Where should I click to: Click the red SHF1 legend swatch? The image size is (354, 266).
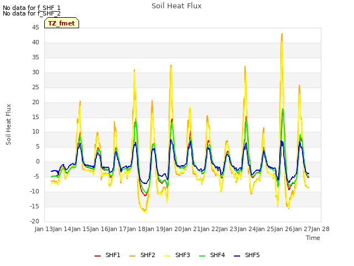[97, 256]
